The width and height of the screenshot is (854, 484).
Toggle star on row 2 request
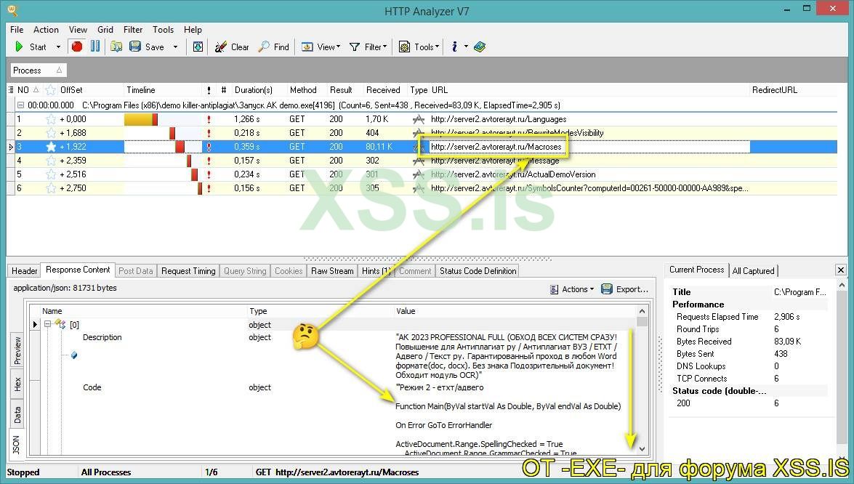coord(51,133)
